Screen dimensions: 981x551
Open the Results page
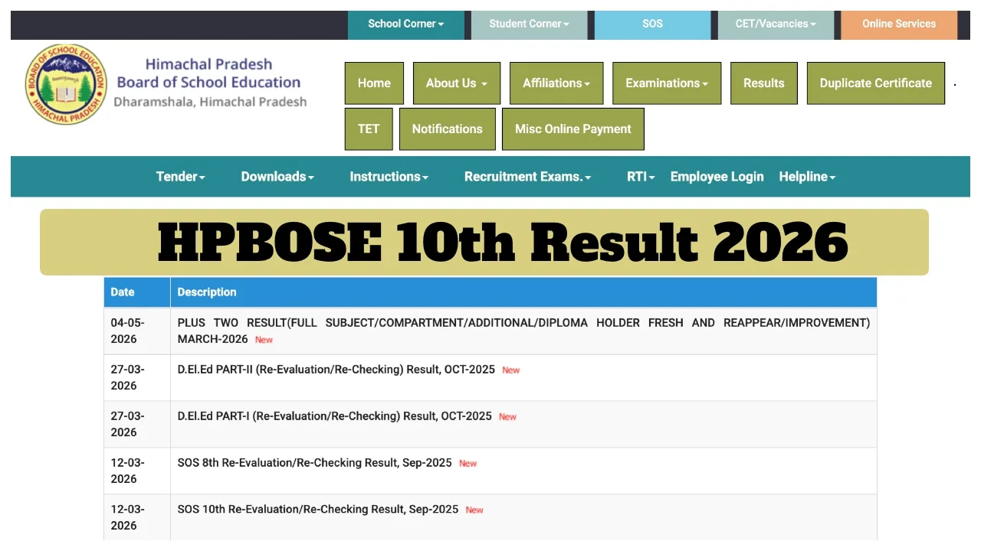coord(764,83)
